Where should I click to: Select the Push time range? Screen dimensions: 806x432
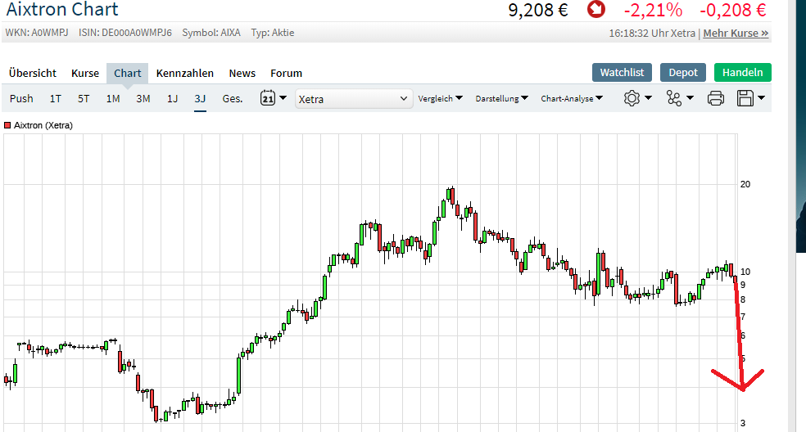[21, 98]
